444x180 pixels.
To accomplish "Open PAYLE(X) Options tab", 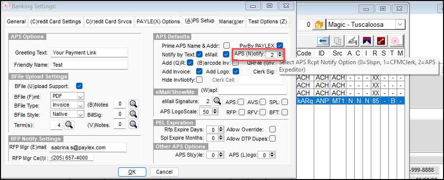I will tap(158, 21).
